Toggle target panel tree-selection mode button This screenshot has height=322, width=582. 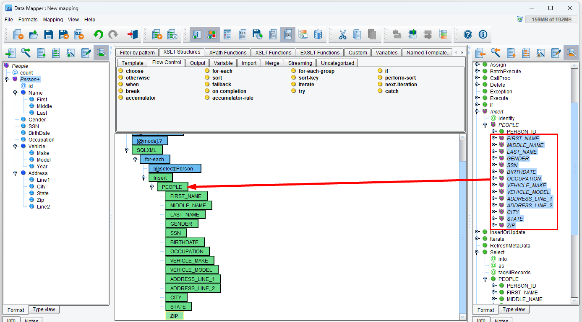point(571,53)
